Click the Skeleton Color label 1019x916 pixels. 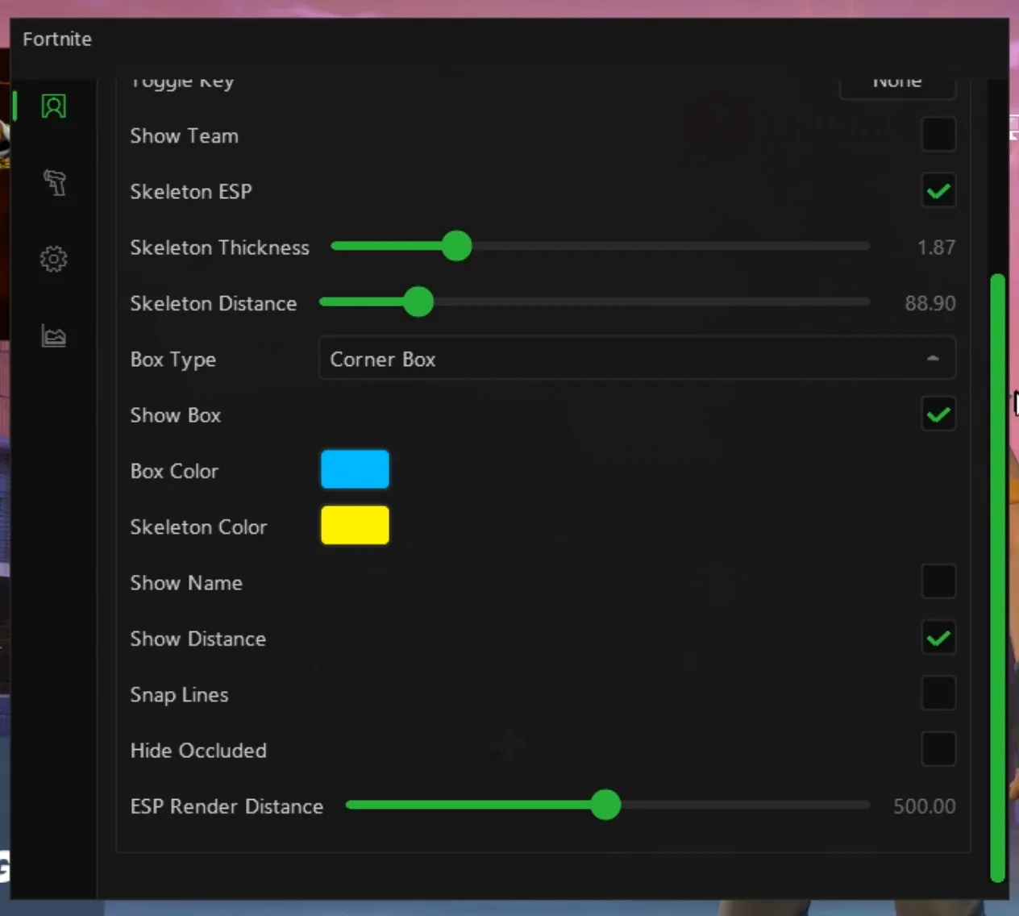198,527
